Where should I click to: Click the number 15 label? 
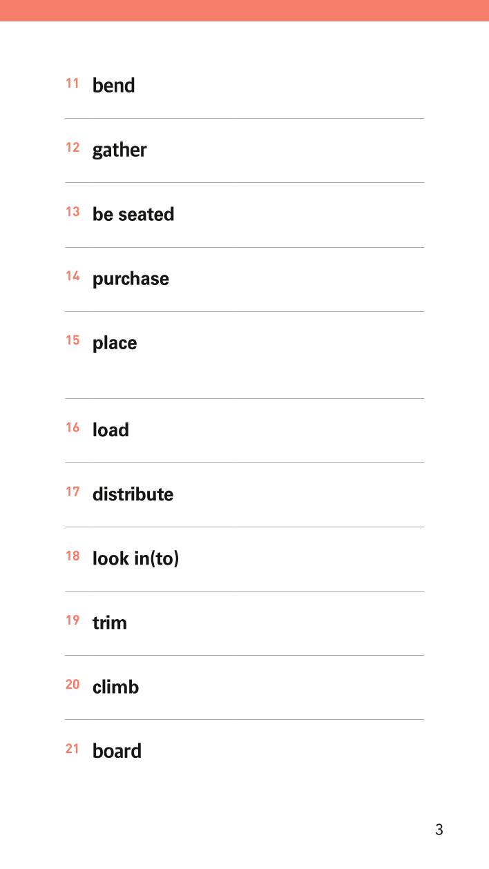[73, 340]
